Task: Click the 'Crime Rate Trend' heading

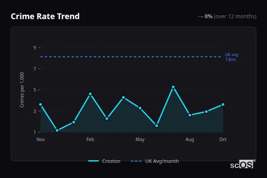Action: tap(45, 16)
